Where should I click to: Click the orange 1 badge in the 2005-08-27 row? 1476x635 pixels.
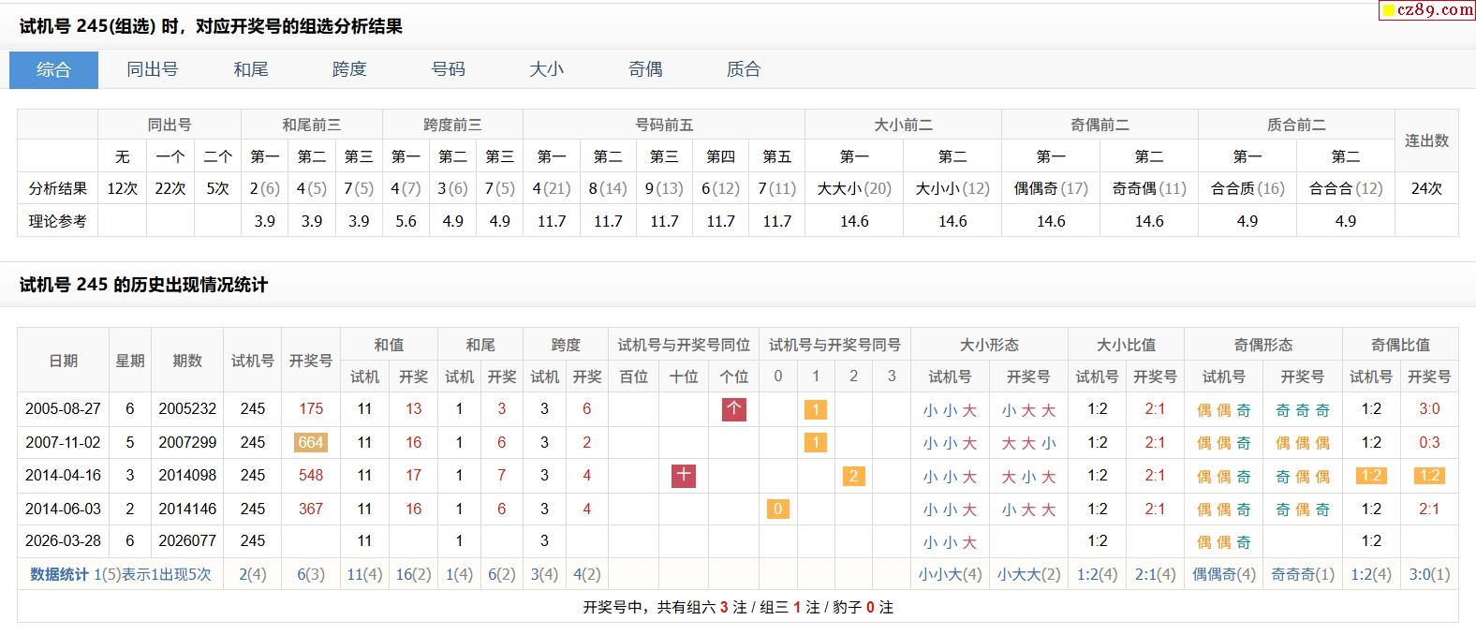(x=816, y=409)
